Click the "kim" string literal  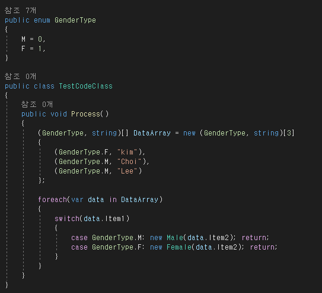(x=127, y=152)
